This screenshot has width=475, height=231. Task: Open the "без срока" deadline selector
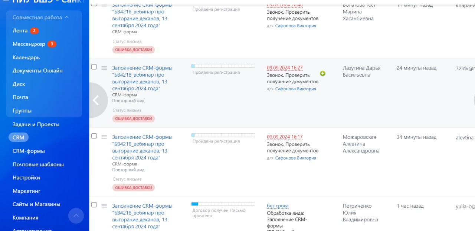pos(278,206)
